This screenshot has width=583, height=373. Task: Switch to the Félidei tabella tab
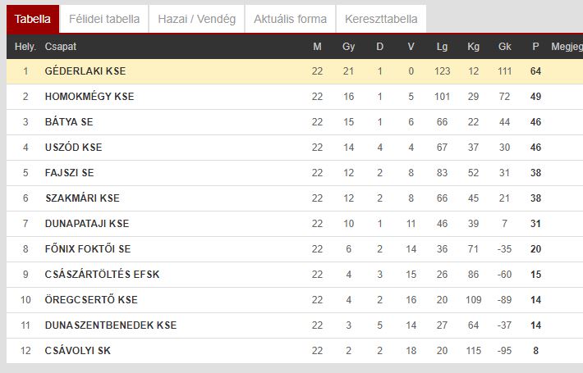[x=104, y=19]
